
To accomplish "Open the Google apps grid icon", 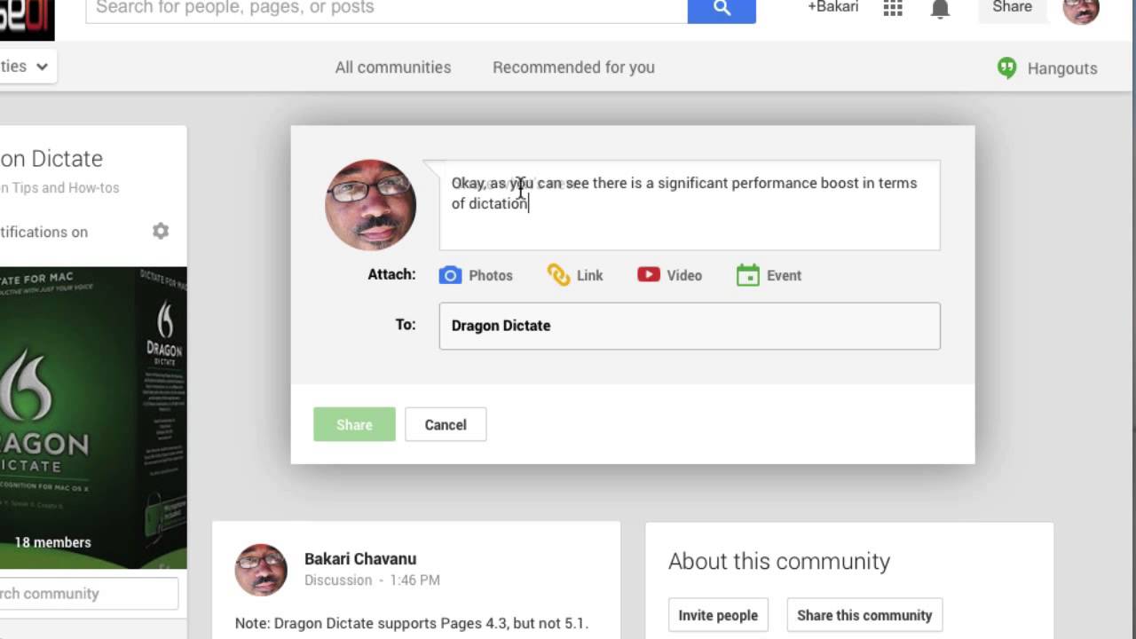I will [x=893, y=8].
